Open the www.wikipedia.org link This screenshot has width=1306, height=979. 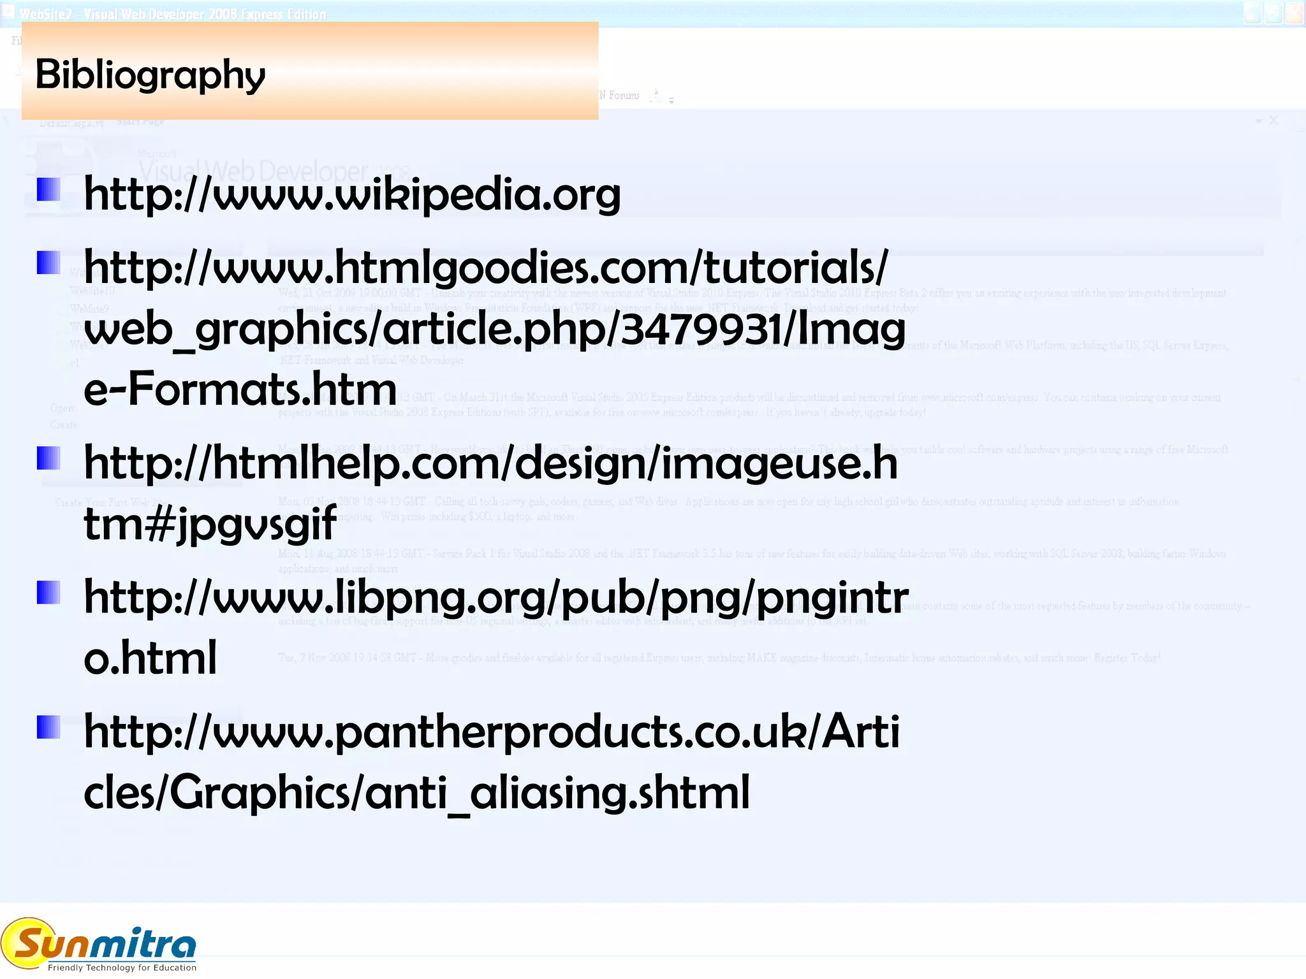pyautogui.click(x=352, y=194)
